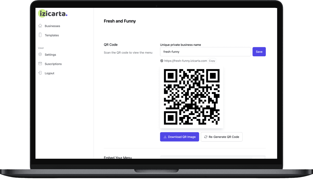Click the globe icon beside the URL
This screenshot has height=184, width=313.
coord(162,61)
